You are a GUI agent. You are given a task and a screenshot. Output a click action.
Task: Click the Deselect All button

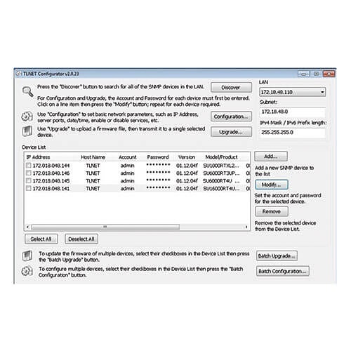[x=81, y=239]
